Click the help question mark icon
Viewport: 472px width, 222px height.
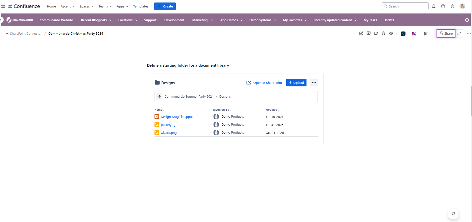[443, 6]
